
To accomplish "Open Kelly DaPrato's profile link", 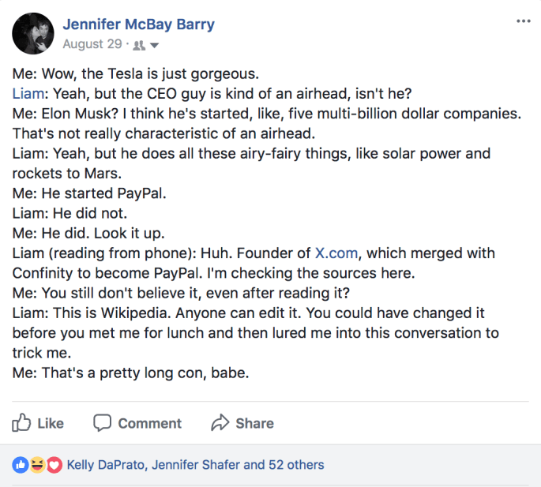I will 105,465.
